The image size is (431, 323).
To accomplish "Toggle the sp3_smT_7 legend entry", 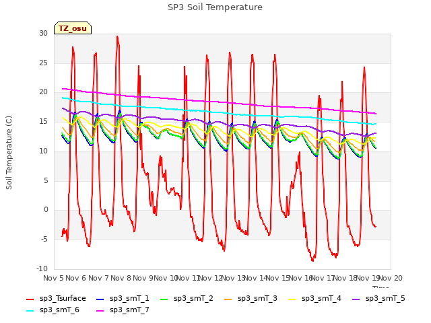I will pyautogui.click(x=123, y=310).
